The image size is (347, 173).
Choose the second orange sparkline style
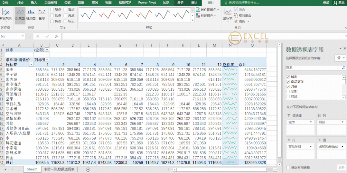107,15
